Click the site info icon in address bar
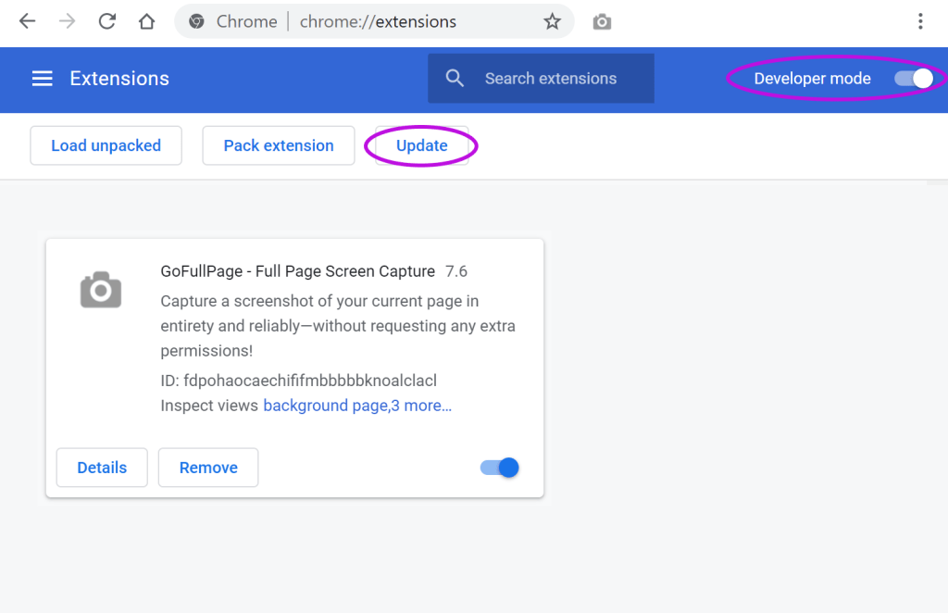This screenshot has width=948, height=613. (x=194, y=20)
